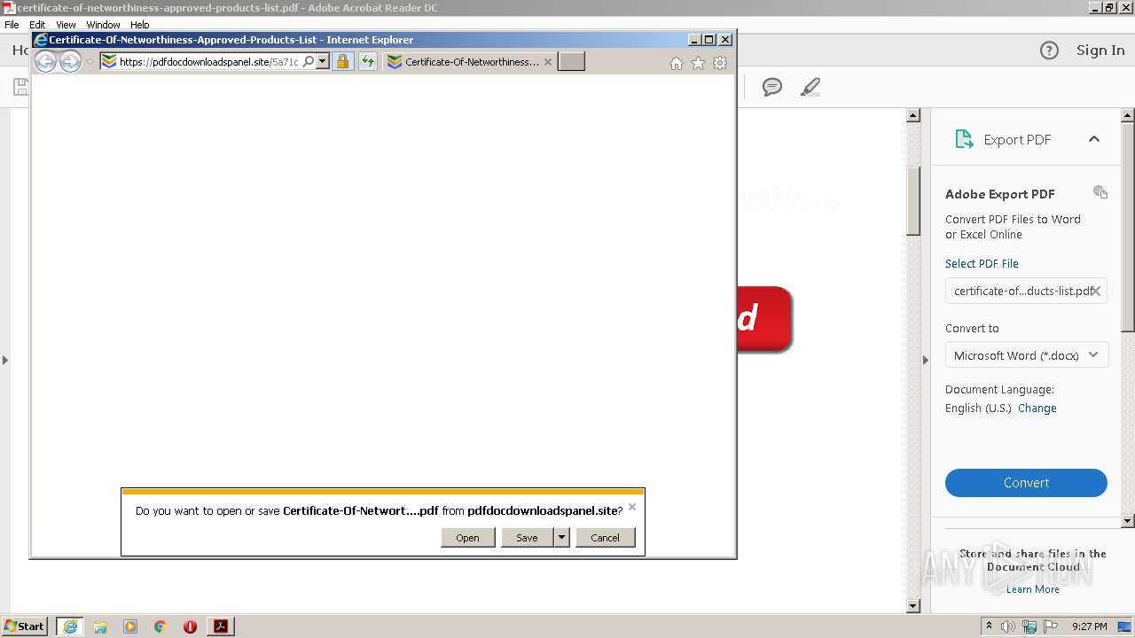Open the recent pages arrow next to Forward

point(90,62)
